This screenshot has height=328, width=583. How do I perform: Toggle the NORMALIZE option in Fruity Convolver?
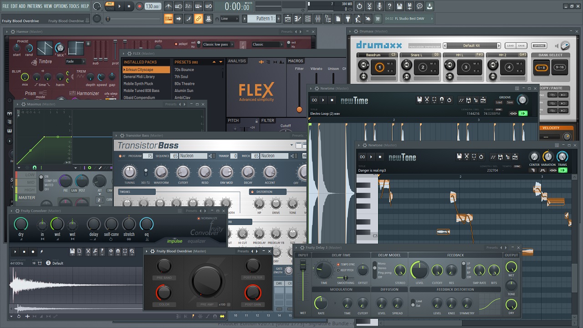pos(199,218)
